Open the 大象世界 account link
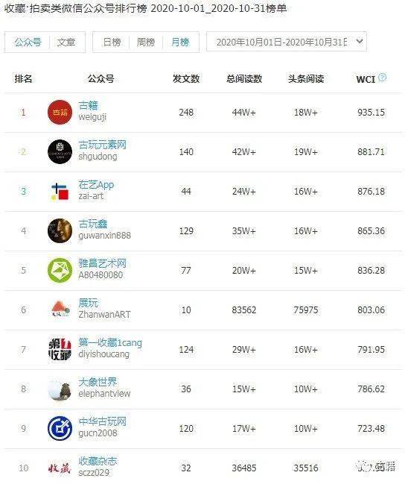 click(x=98, y=382)
